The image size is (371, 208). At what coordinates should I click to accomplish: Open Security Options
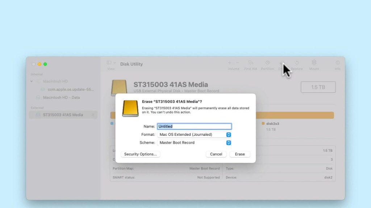tap(140, 154)
